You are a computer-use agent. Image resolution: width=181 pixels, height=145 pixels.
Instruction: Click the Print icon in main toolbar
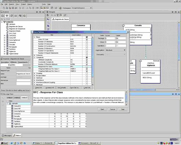[16, 8]
